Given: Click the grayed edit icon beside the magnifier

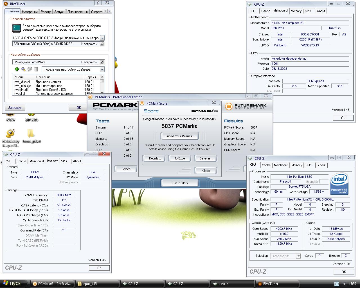Looking at the screenshot, I should pos(30,69).
